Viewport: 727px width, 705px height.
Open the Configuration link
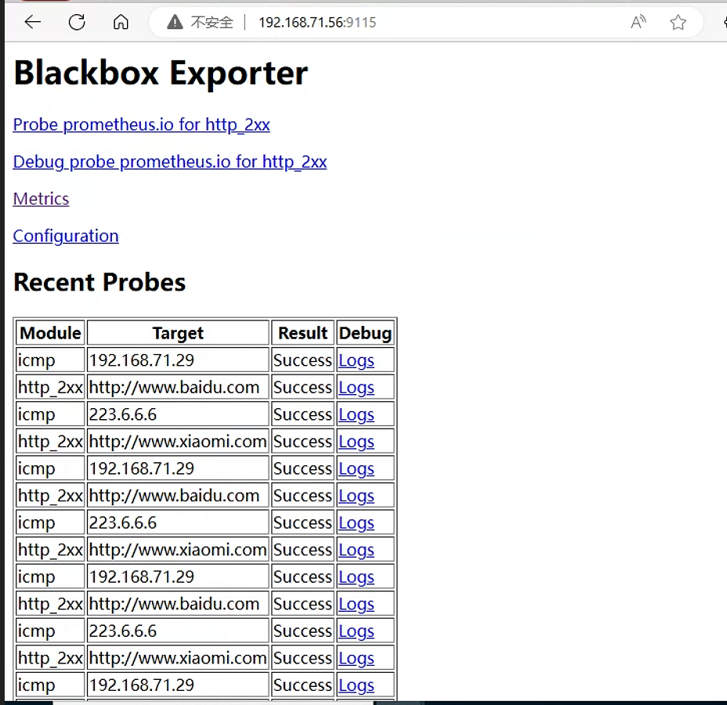tap(66, 236)
